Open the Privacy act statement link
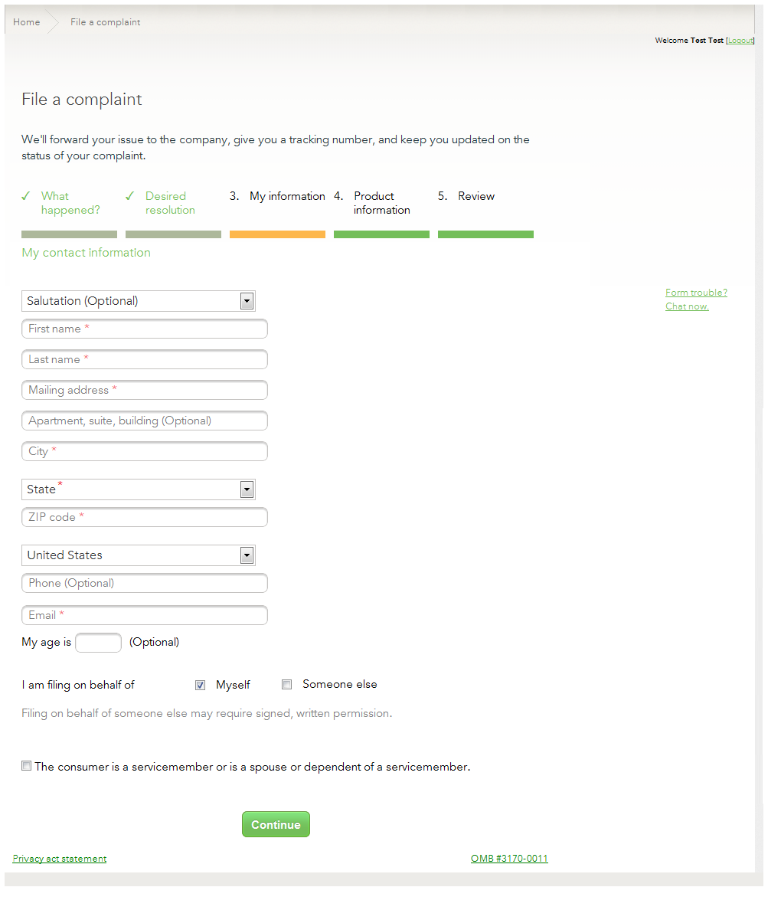This screenshot has width=781, height=910. pos(60,859)
